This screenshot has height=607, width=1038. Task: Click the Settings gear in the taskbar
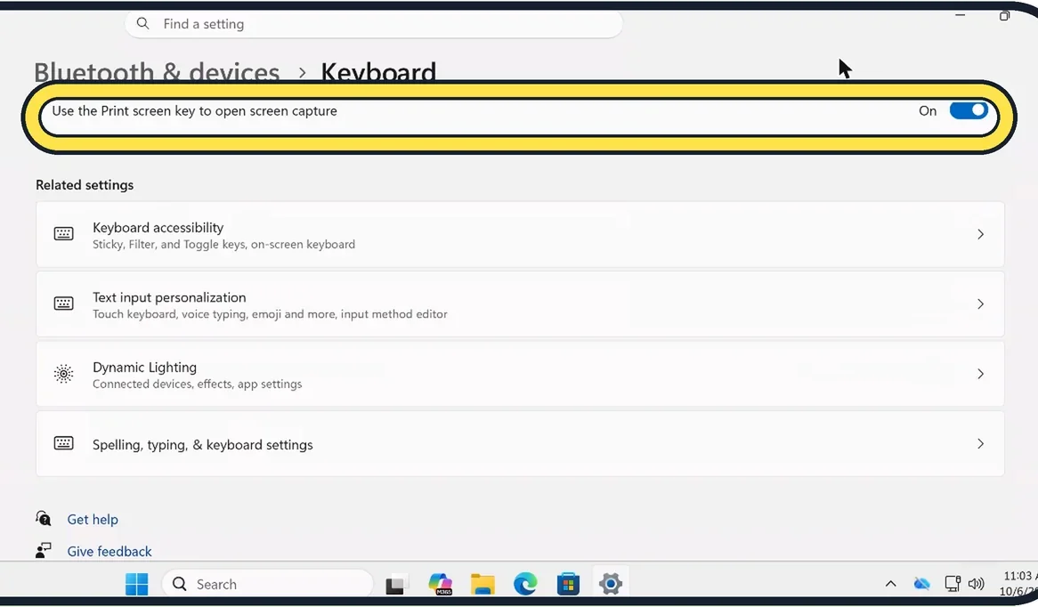[611, 584]
